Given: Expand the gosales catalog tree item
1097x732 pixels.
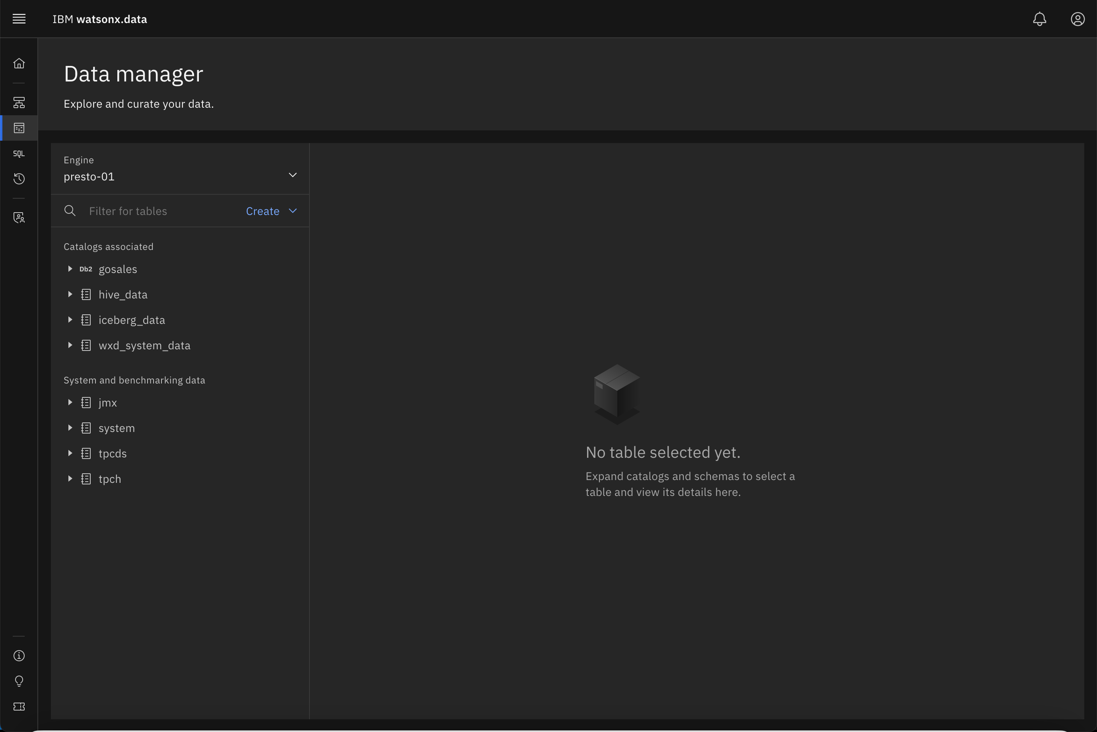Looking at the screenshot, I should click(70, 269).
